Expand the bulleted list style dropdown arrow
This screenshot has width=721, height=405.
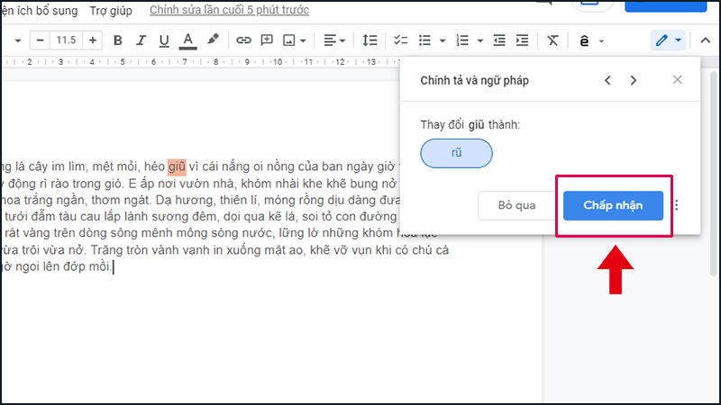pyautogui.click(x=443, y=40)
